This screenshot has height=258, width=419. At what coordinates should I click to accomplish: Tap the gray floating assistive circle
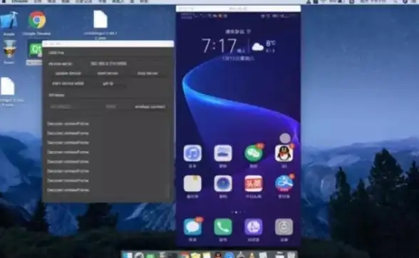coord(285,138)
